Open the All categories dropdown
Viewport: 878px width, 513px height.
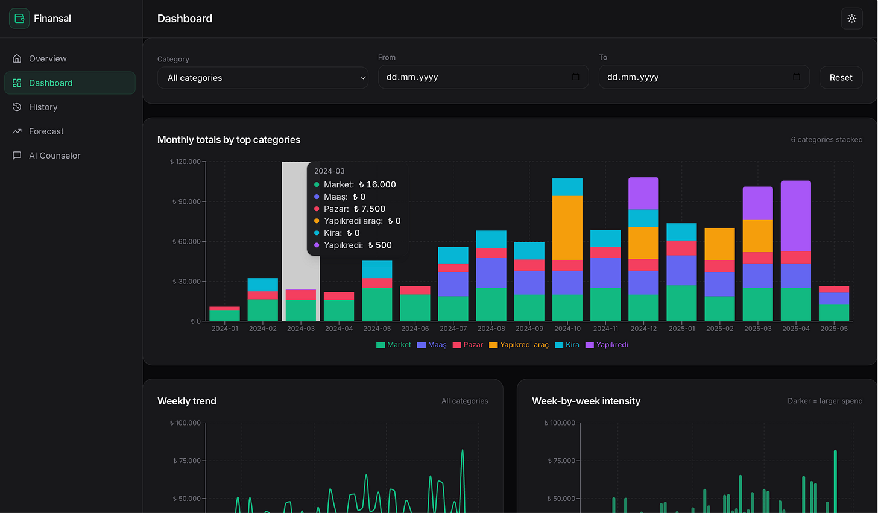pyautogui.click(x=263, y=78)
